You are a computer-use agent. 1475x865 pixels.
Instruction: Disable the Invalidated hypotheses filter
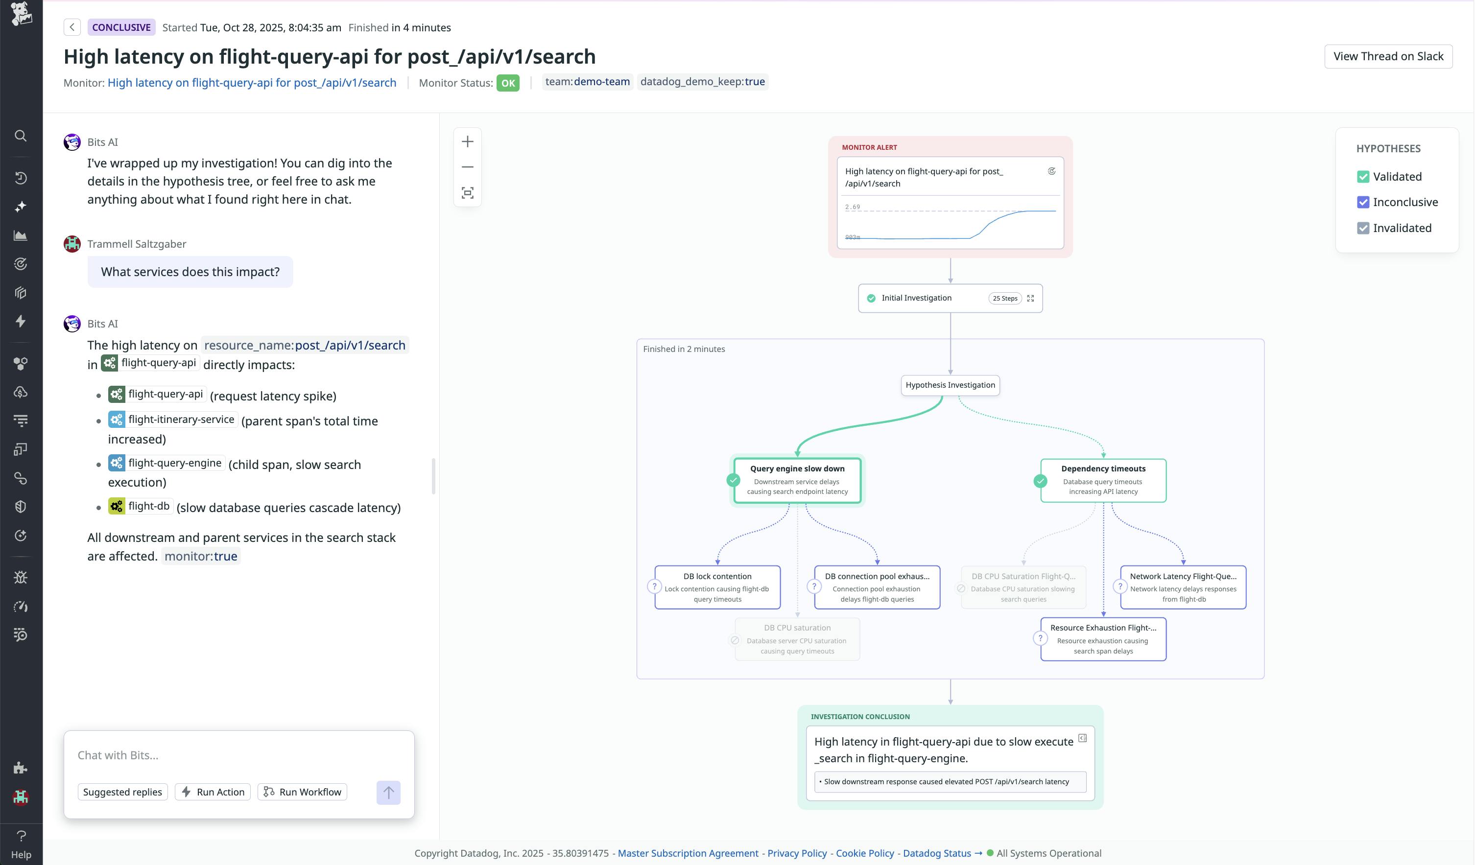pyautogui.click(x=1364, y=228)
